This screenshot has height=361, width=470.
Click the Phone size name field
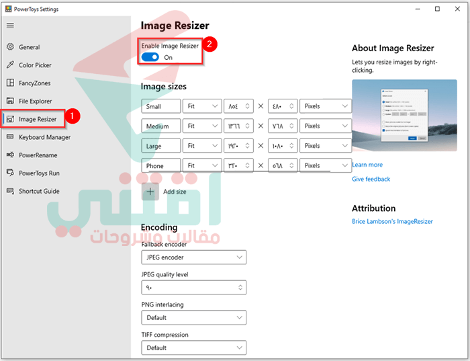point(161,165)
